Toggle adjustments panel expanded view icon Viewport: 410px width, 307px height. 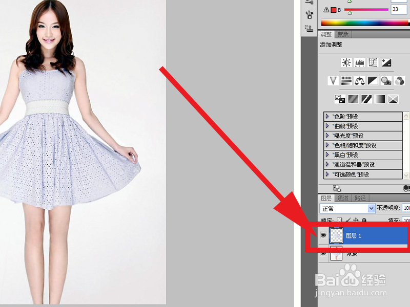337,188
